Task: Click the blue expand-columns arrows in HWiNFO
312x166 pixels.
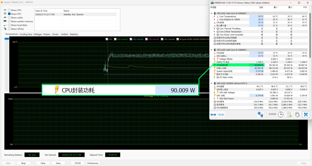Action: [213, 115]
